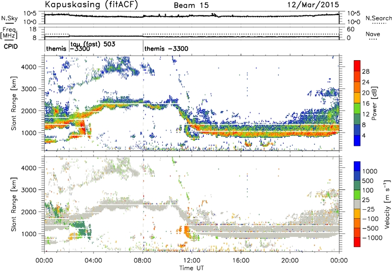
Task: Click the Freq. [MHz] axis label
Action: coord(9,33)
